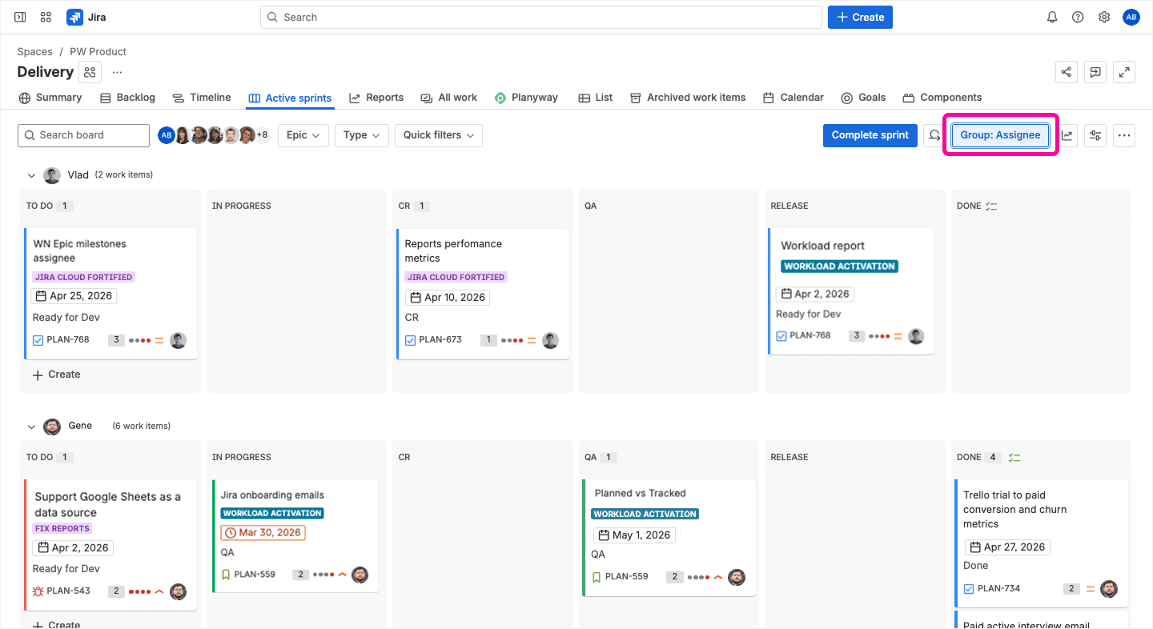The image size is (1153, 629).
Task: Click the app switcher grid icon
Action: point(46,17)
